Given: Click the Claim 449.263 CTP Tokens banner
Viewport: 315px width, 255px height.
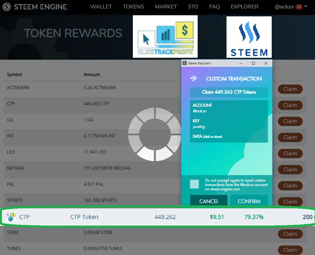Looking at the screenshot, I should click(229, 92).
